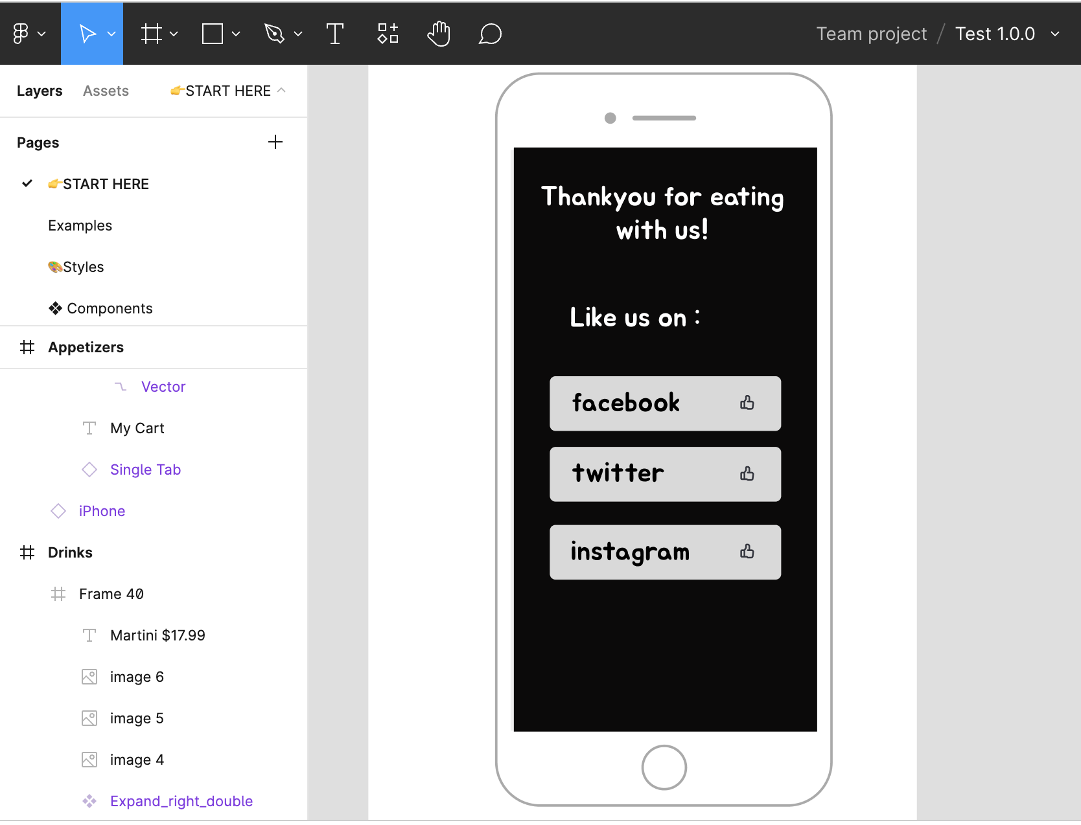Viewport: 1081px width, 825px height.
Task: Open the Resources components tool
Action: coord(388,34)
